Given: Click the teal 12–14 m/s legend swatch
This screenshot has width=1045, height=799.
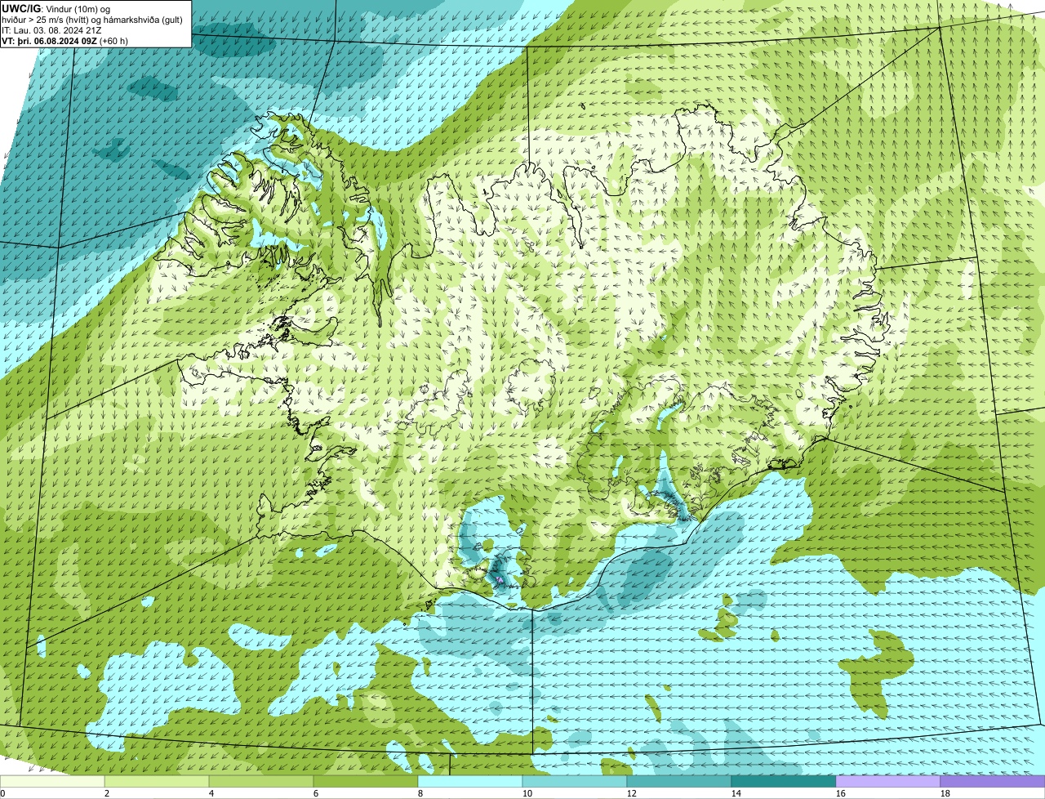Looking at the screenshot, I should tap(679, 782).
